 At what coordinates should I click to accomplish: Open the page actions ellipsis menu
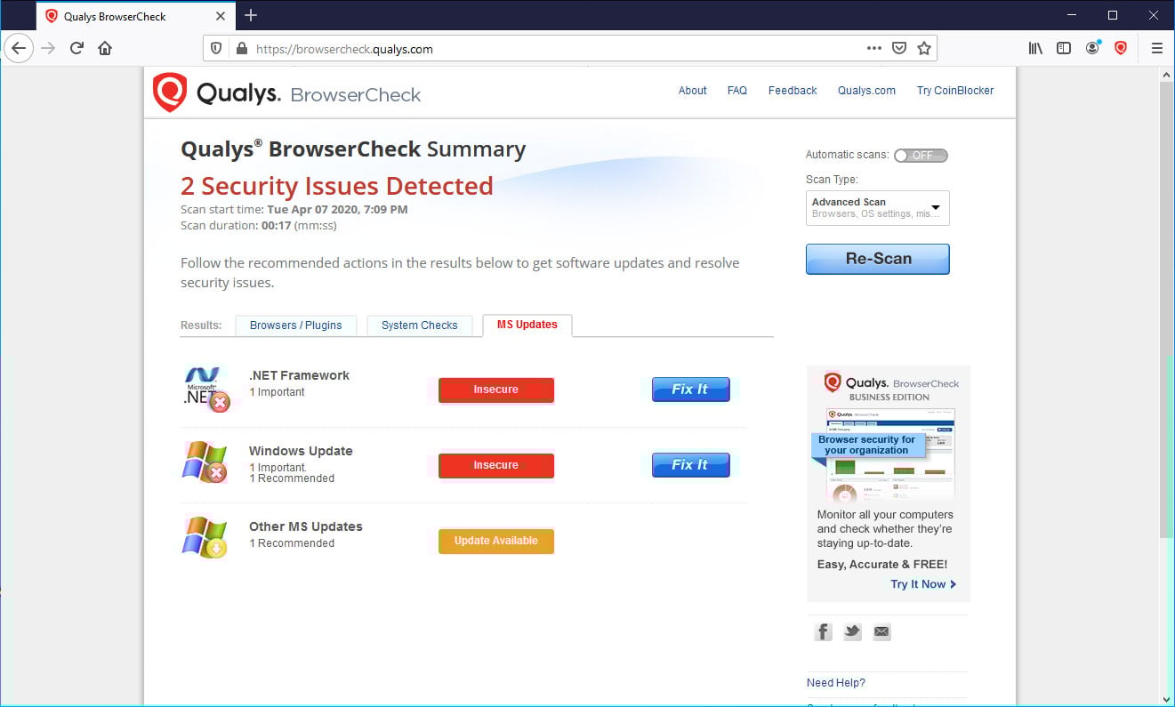[x=874, y=47]
